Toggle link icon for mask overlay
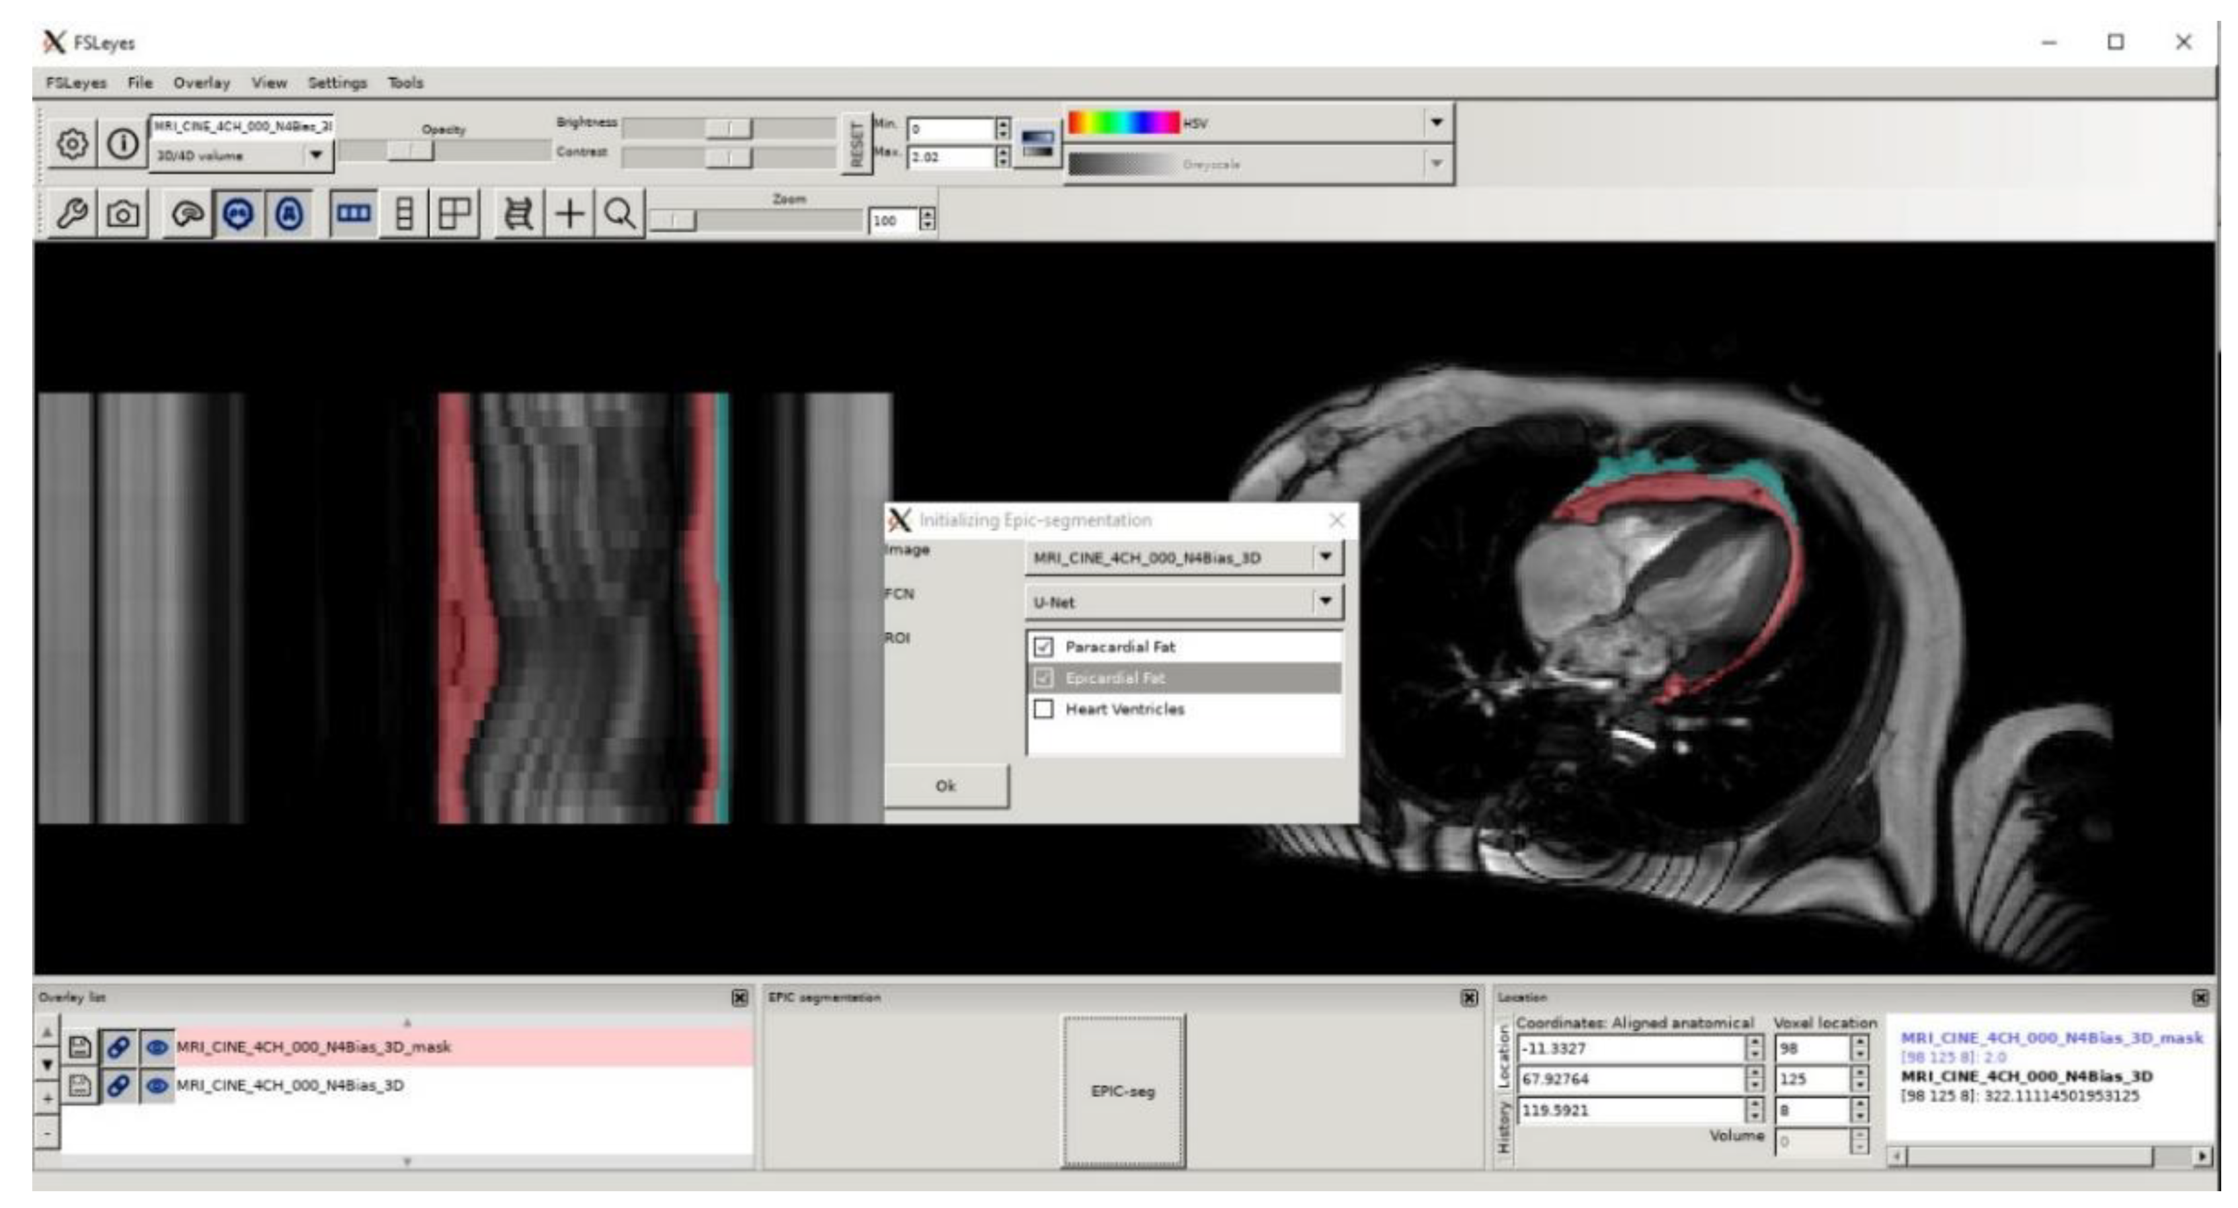Viewport: 2238px width, 1208px height. pyautogui.click(x=118, y=1047)
